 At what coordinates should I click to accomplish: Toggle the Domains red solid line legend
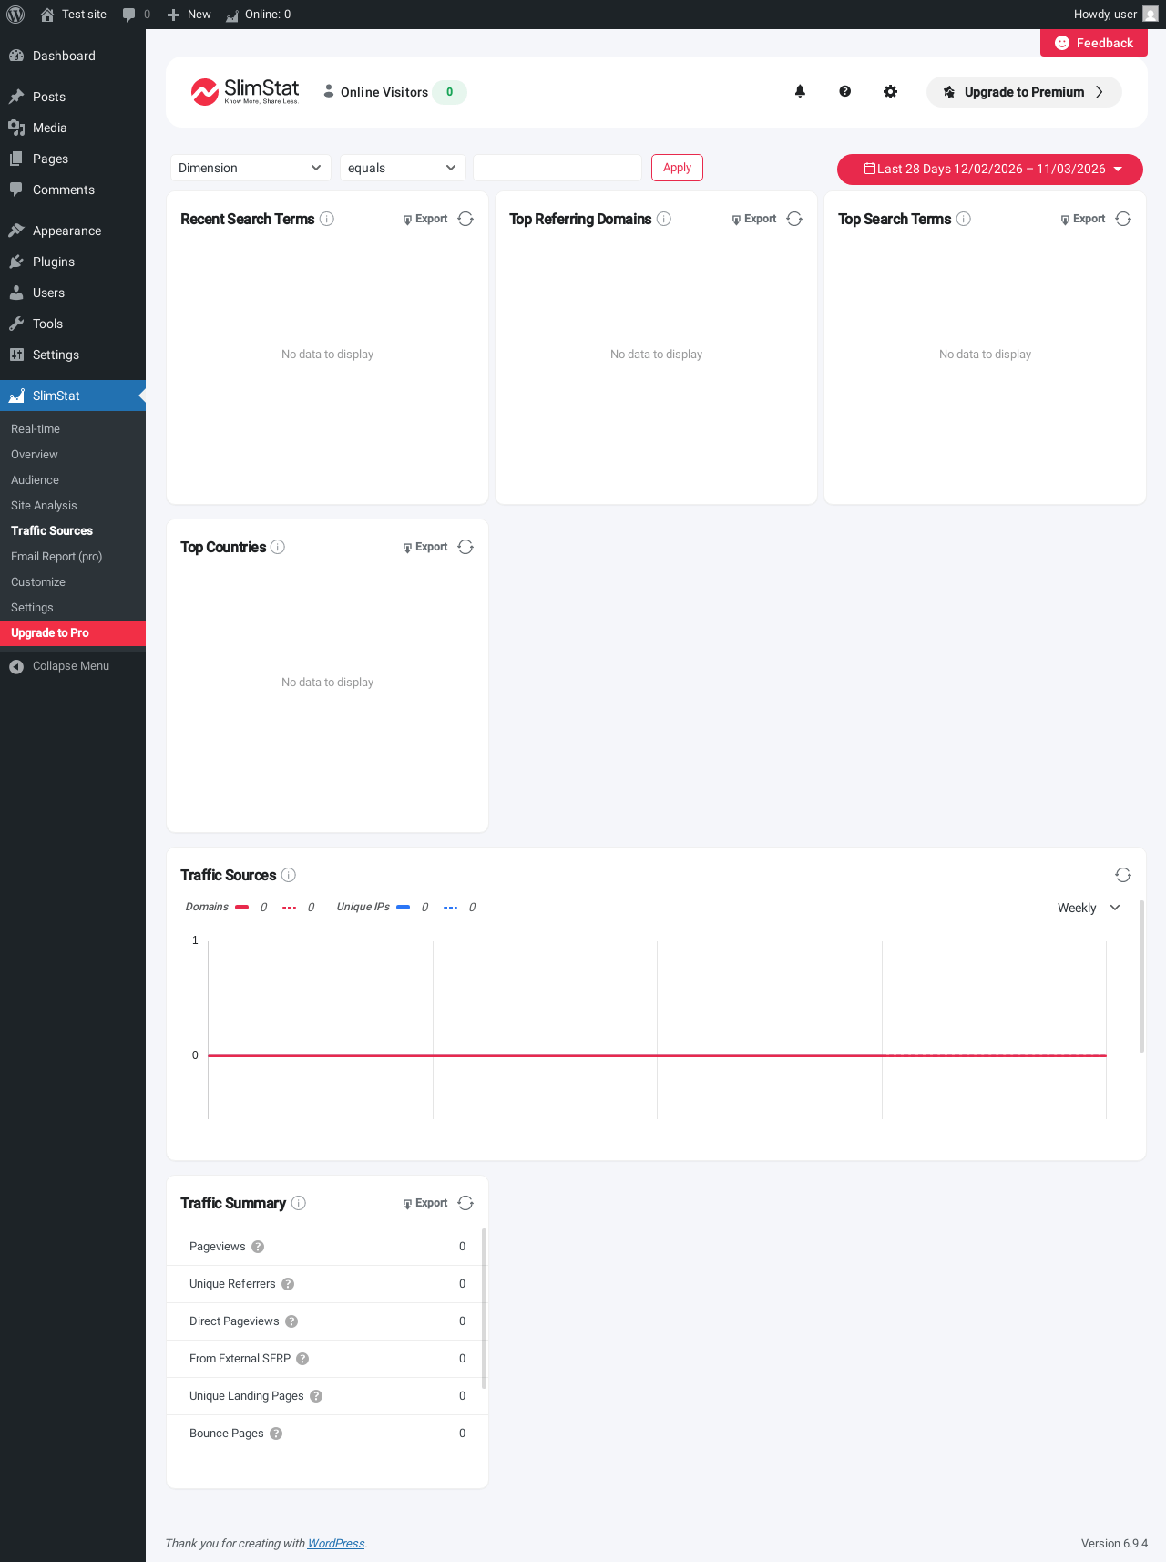[x=242, y=907]
